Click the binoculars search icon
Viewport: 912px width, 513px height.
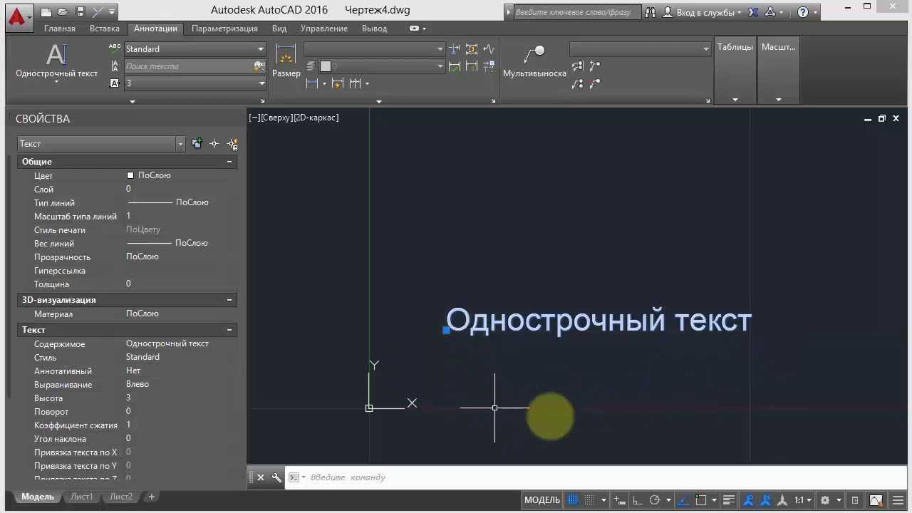[652, 12]
